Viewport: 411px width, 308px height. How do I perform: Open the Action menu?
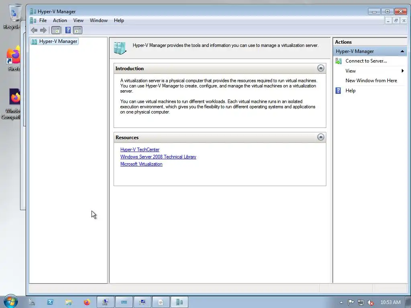pos(60,20)
